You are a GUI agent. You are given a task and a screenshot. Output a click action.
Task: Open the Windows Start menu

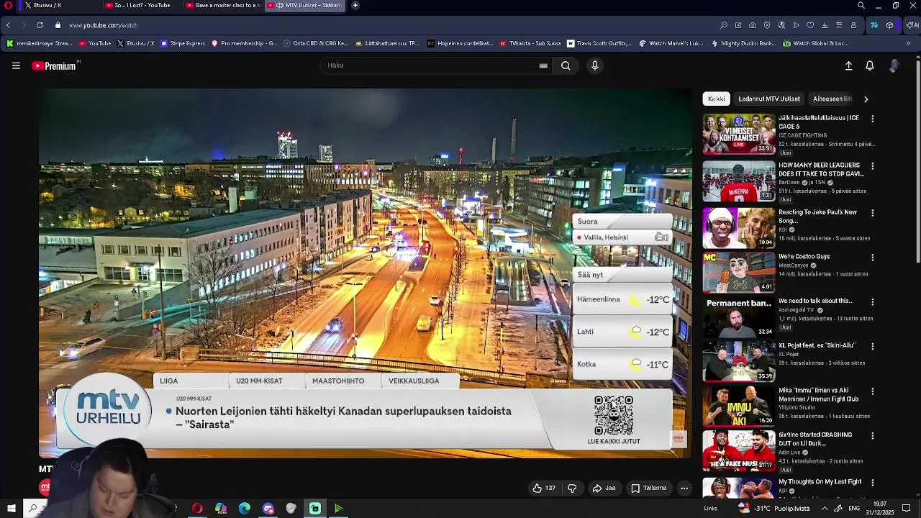click(x=11, y=509)
